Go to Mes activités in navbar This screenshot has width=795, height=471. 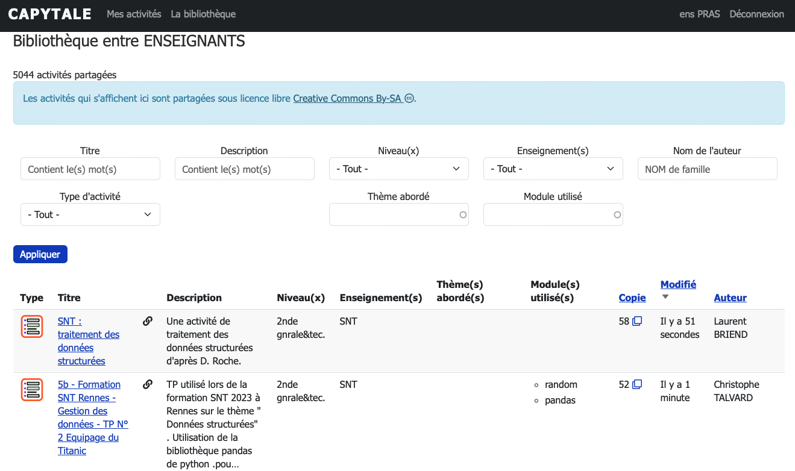[x=134, y=14]
